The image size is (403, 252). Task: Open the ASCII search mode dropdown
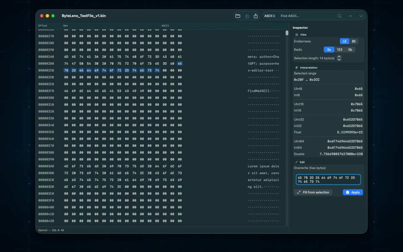pyautogui.click(x=269, y=16)
